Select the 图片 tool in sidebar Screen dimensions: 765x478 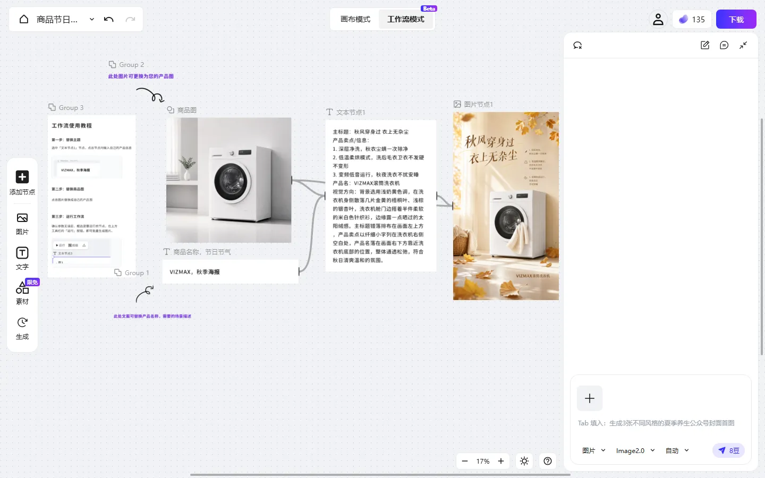coord(22,224)
